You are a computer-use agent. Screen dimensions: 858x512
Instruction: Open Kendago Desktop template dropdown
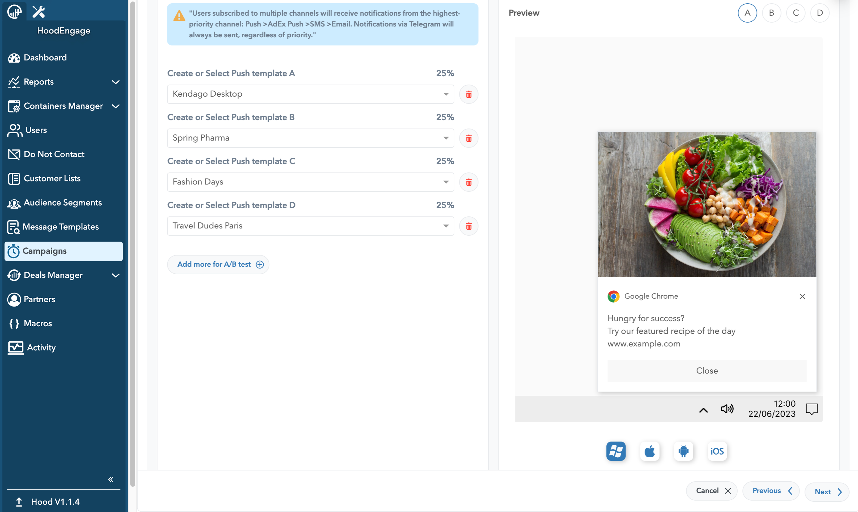(x=310, y=94)
